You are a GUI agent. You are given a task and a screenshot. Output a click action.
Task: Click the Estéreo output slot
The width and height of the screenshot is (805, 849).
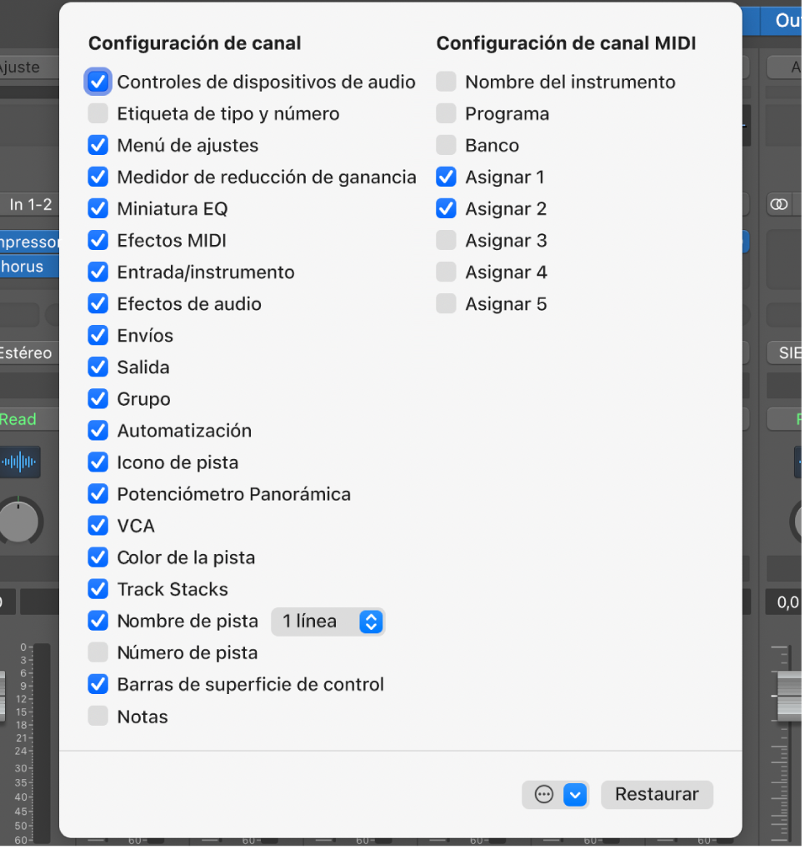point(25,353)
